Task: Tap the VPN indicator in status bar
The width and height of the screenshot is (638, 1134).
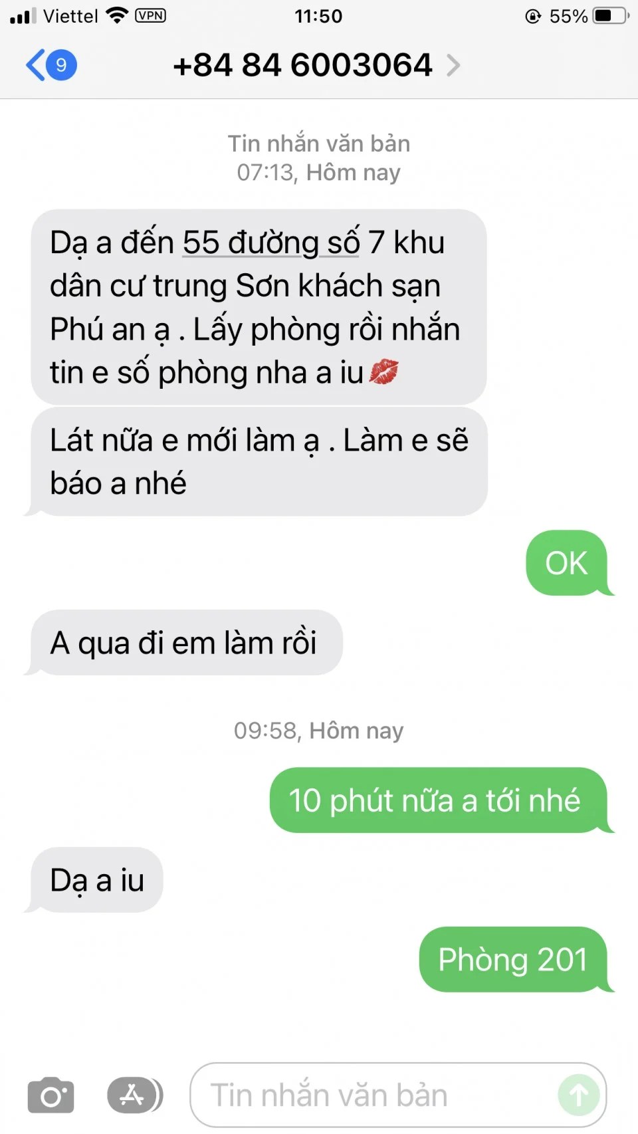Action: 150,15
